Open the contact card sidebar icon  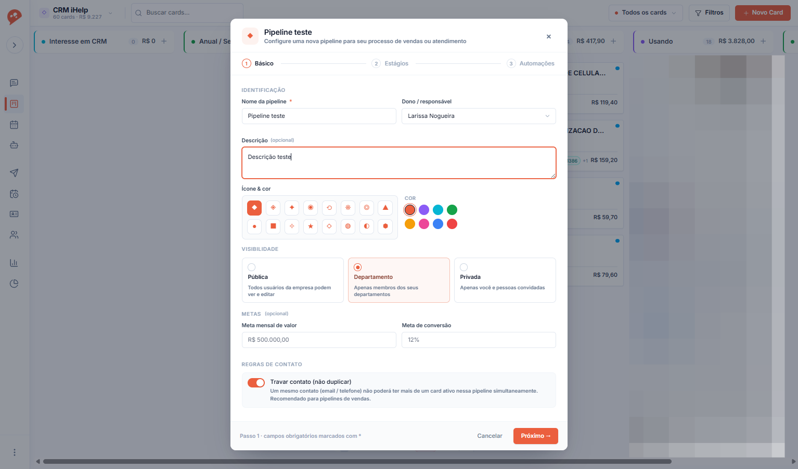click(x=14, y=214)
